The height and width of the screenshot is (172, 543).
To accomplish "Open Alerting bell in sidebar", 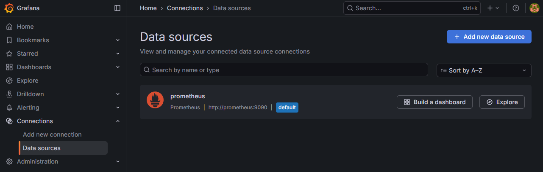I will click(x=9, y=107).
